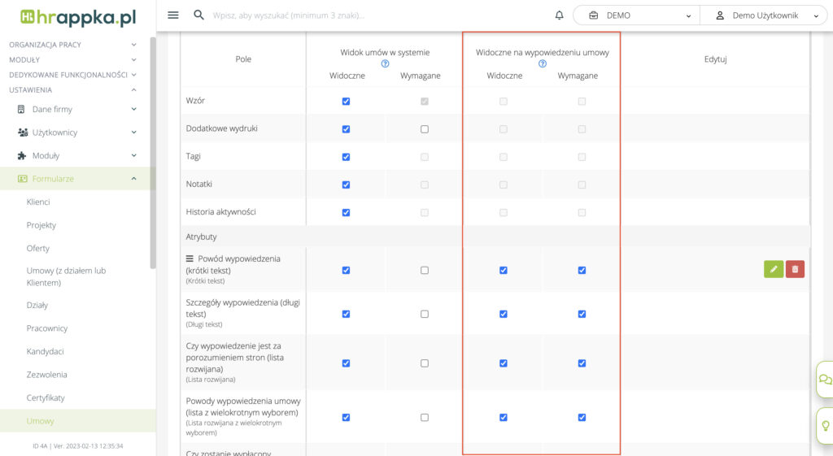The width and height of the screenshot is (833, 456).
Task: Click green edit pencil for Powód wypowiedzenia
Action: [774, 269]
